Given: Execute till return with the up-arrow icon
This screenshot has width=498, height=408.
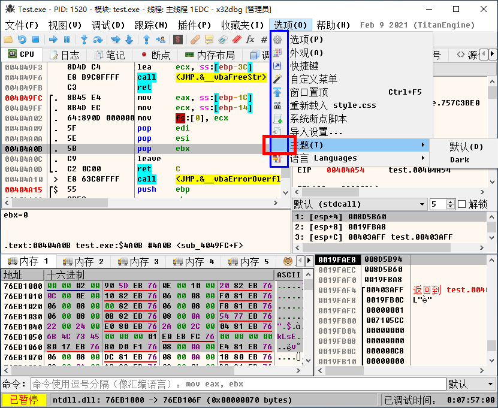Looking at the screenshot, I should coord(146,40).
